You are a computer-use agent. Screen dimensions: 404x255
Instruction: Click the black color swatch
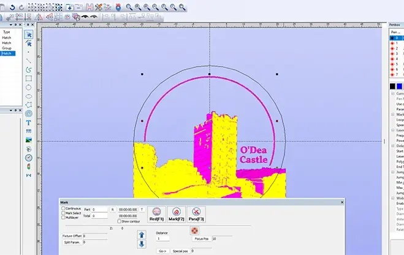[392, 86]
